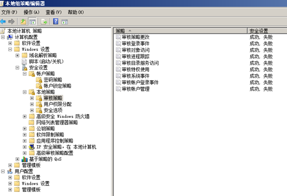The image size is (287, 196).
Task: Select the 审核登录事件 policy row text
Action: pos(136,43)
